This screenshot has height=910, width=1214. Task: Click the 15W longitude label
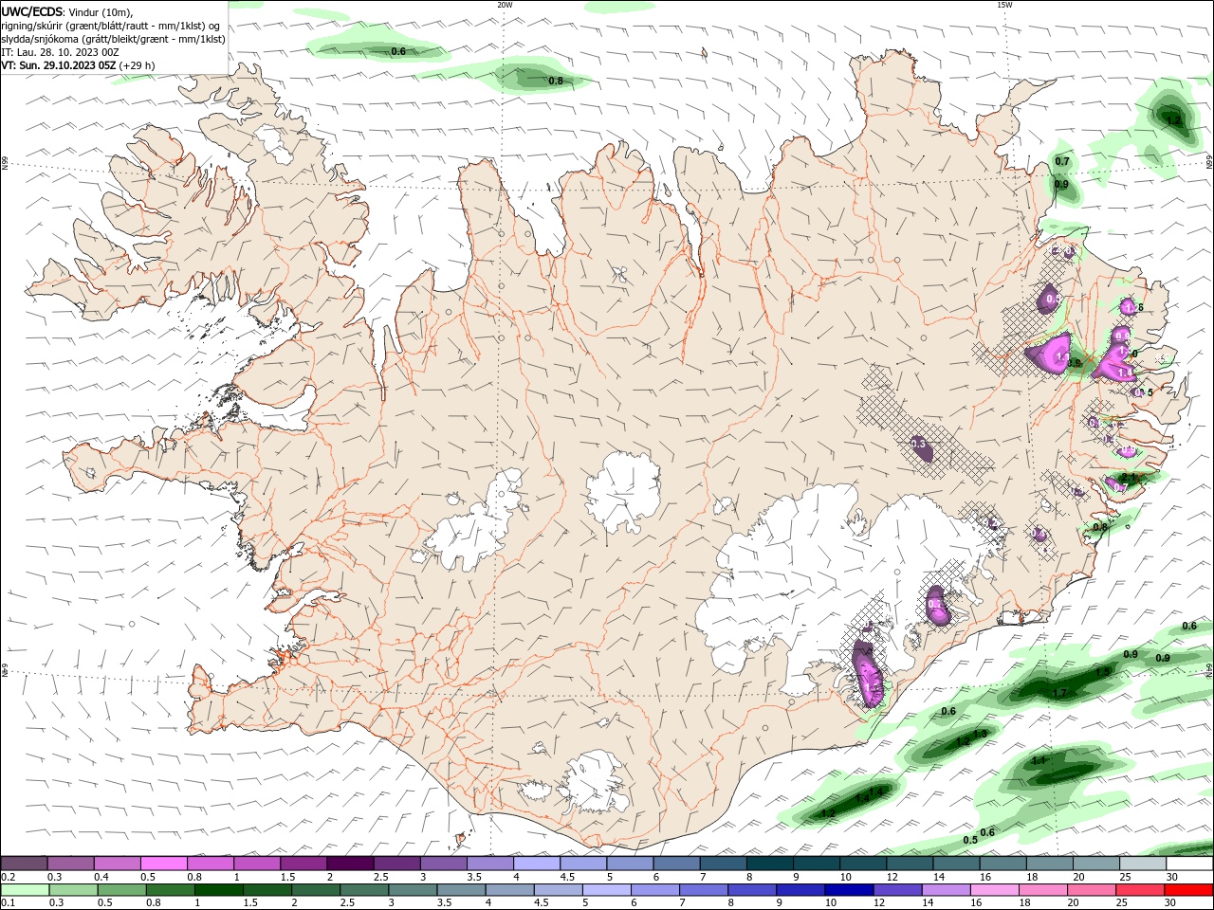pos(1004,5)
